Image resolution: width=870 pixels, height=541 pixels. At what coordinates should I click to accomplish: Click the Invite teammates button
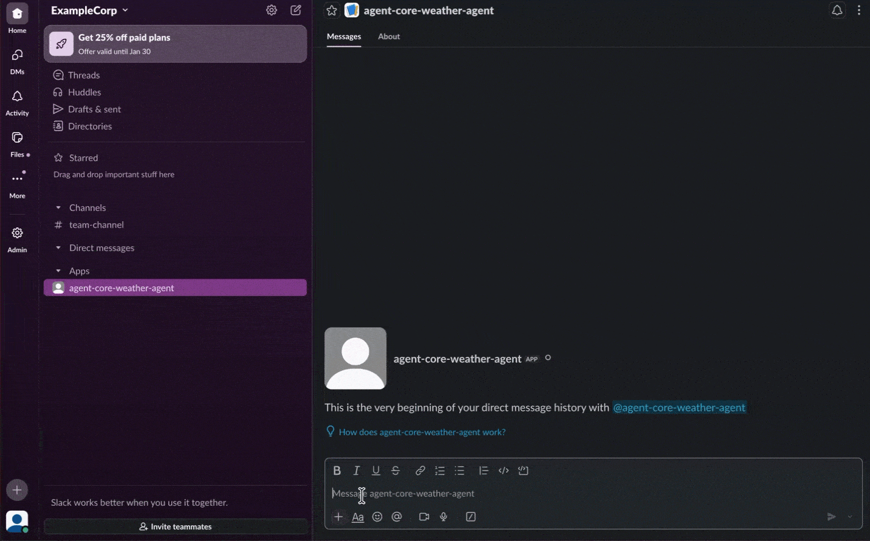point(176,526)
